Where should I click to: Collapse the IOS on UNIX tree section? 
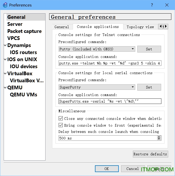5,60
